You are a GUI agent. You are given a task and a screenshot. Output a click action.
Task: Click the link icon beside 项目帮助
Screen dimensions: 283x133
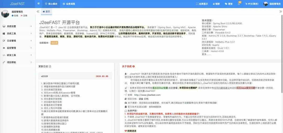(4, 62)
